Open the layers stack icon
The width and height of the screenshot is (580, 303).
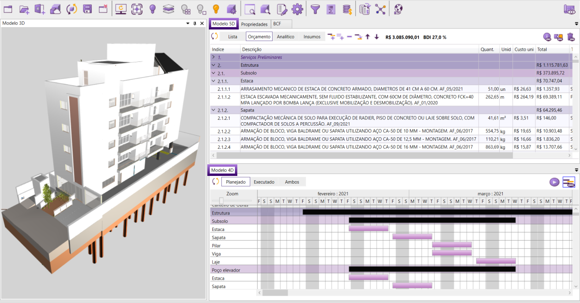click(x=168, y=8)
